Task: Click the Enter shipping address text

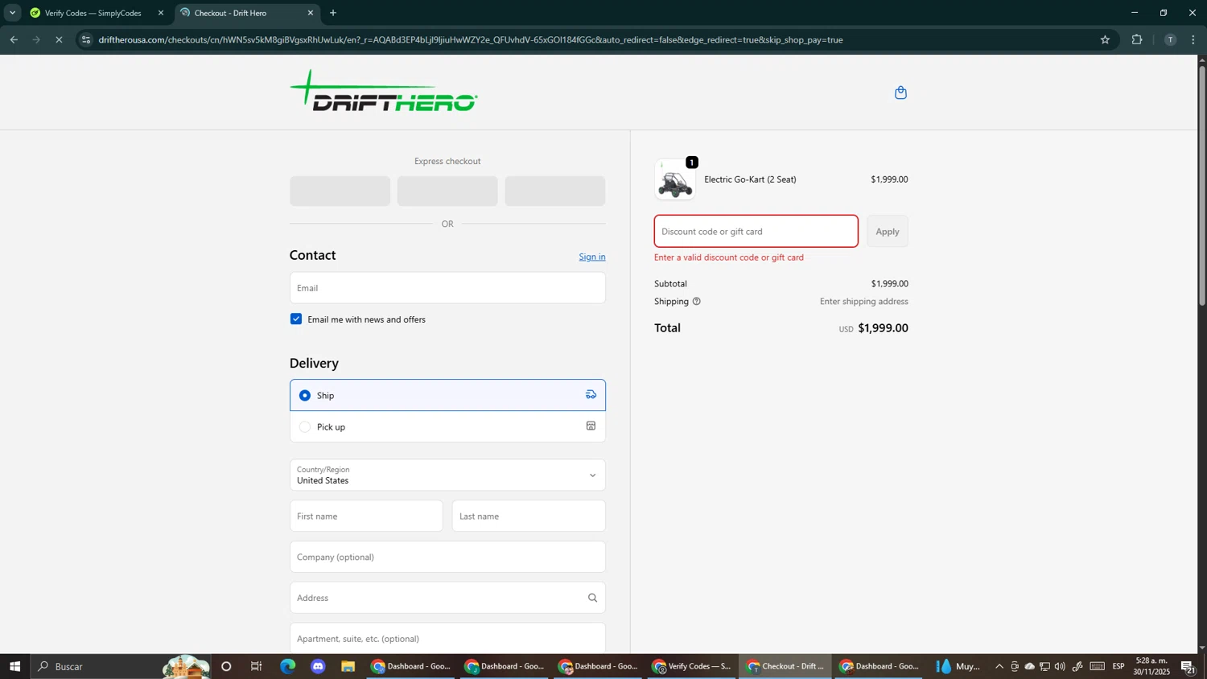Action: pyautogui.click(x=863, y=302)
